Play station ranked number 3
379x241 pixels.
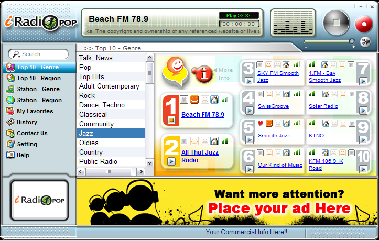(249, 81)
